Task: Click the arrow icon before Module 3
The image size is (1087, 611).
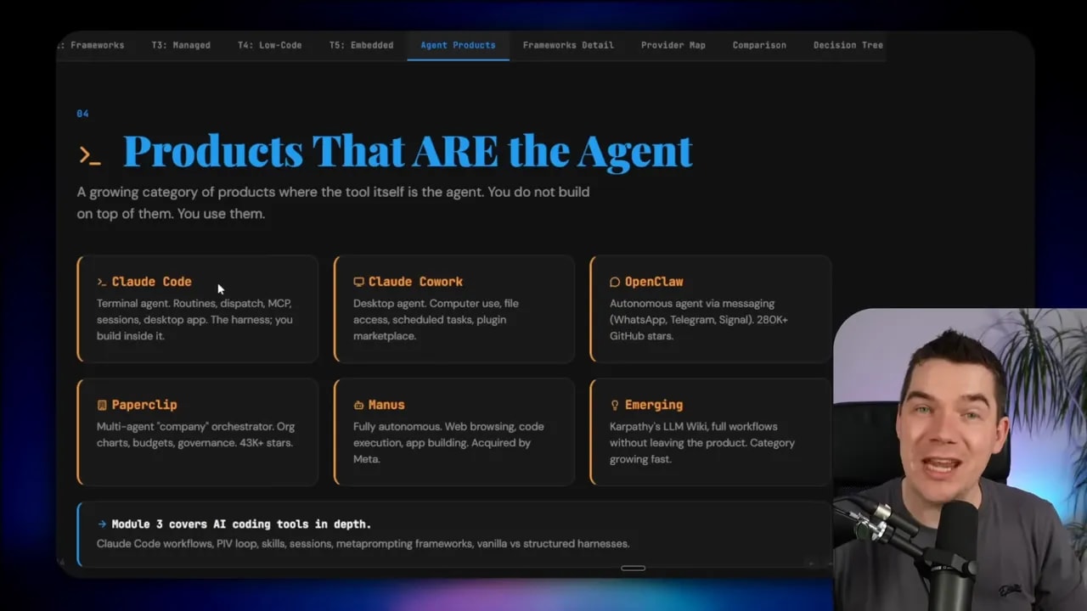Action: [102, 524]
